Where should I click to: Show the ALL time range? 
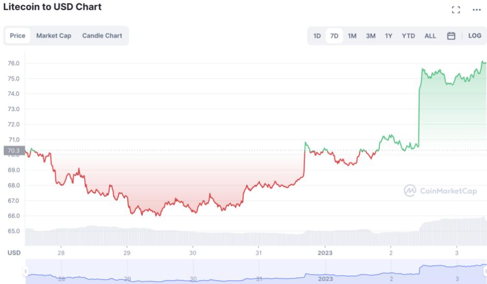430,36
